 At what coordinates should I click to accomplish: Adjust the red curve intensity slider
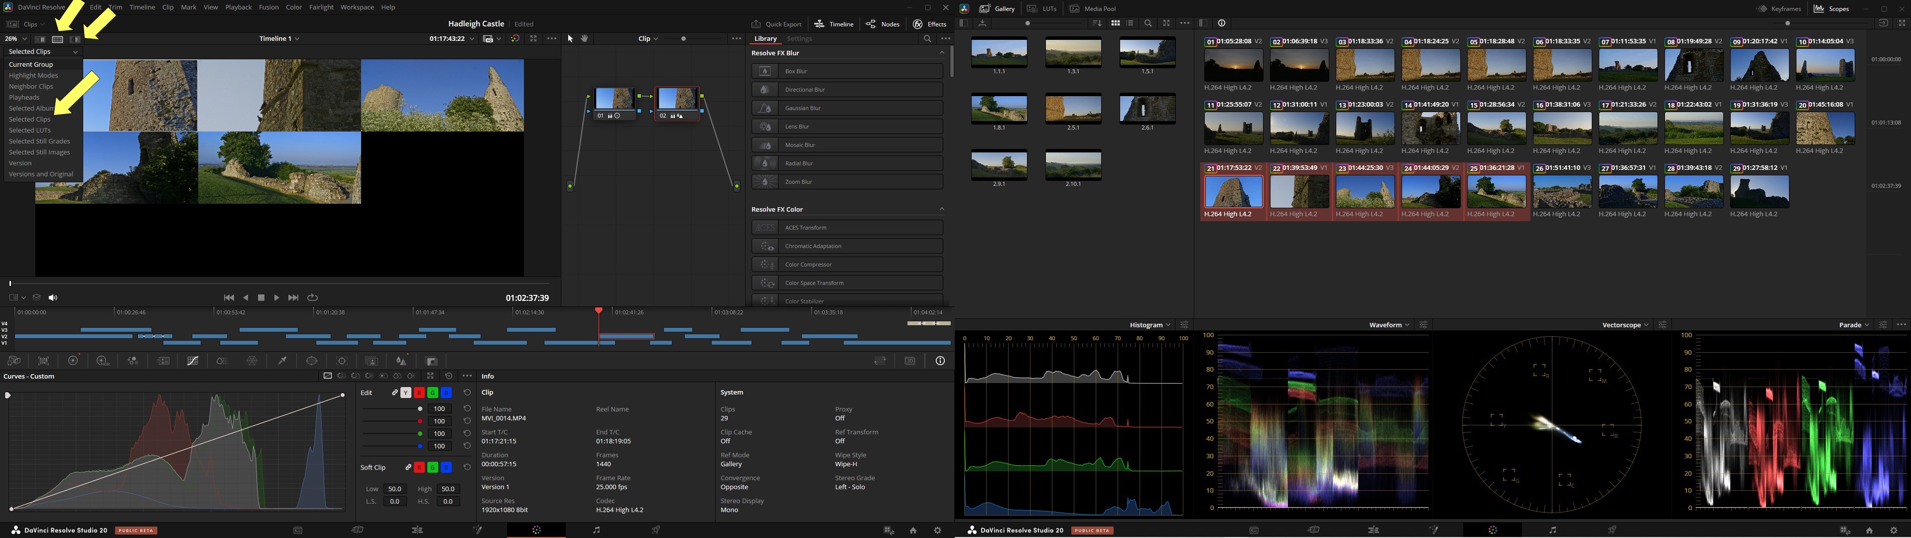[393, 421]
